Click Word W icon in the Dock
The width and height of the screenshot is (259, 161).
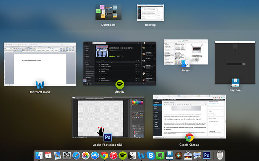(141, 155)
